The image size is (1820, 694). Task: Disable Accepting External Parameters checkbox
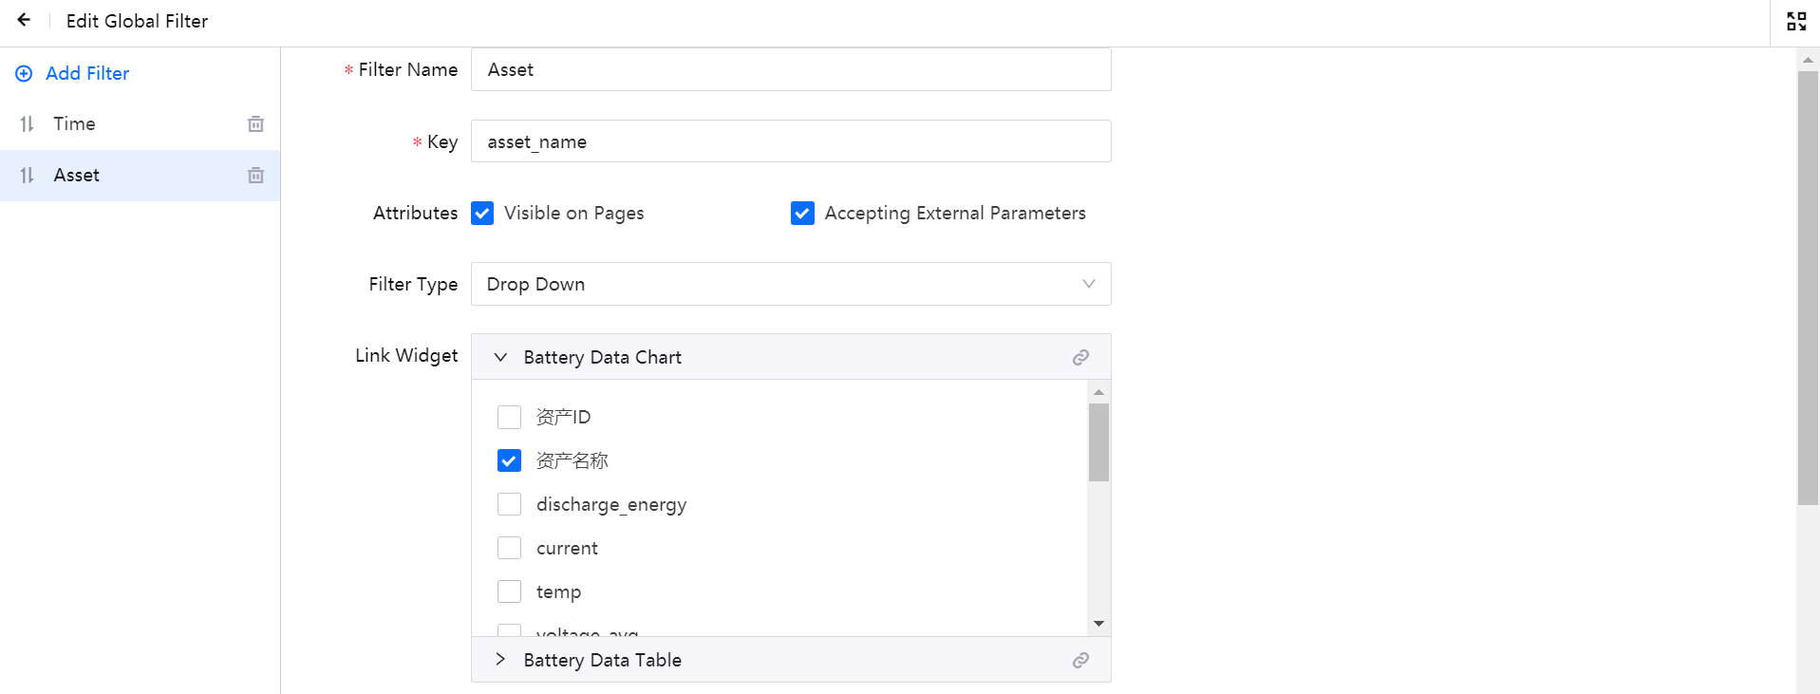(x=802, y=214)
